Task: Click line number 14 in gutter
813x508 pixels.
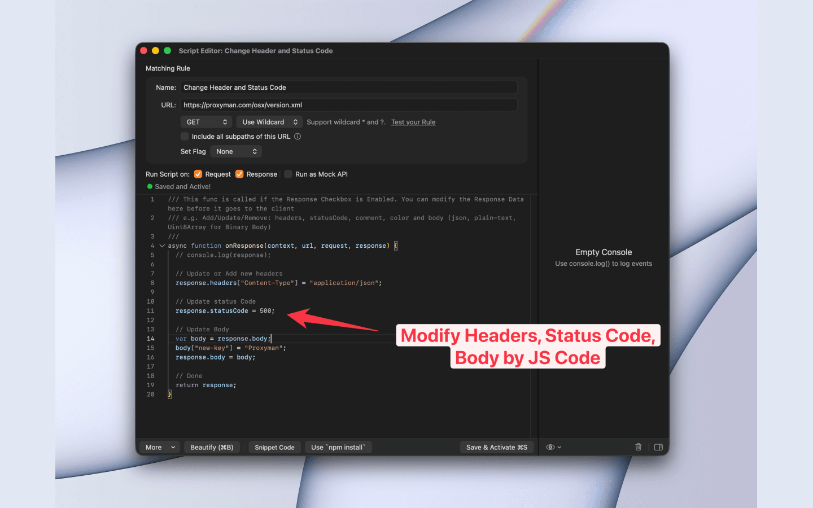Action: 150,339
